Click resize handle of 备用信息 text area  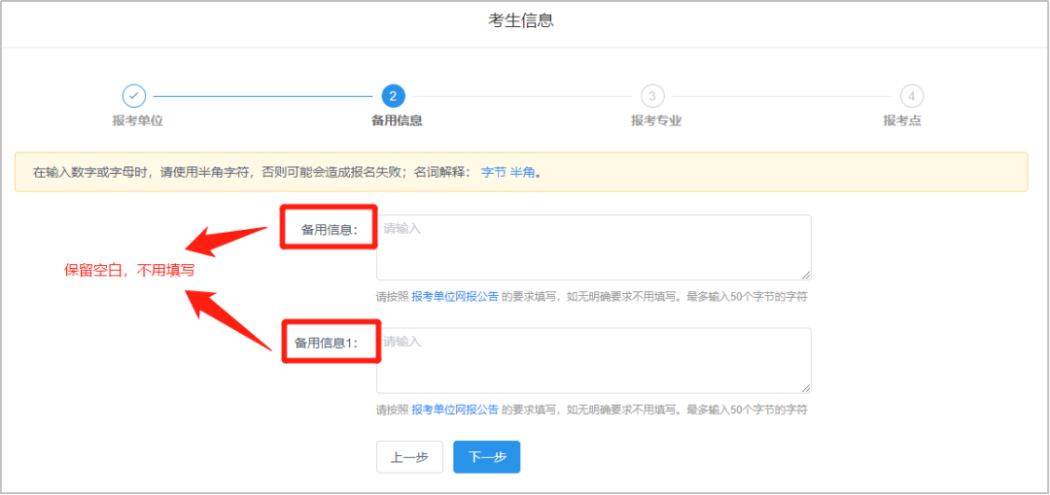806,276
